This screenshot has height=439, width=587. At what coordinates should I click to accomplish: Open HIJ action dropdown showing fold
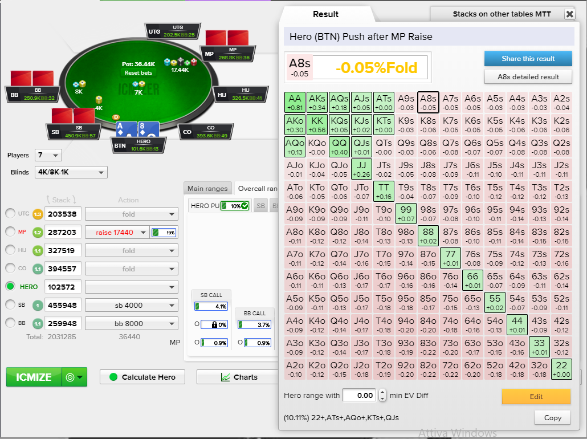pos(132,251)
